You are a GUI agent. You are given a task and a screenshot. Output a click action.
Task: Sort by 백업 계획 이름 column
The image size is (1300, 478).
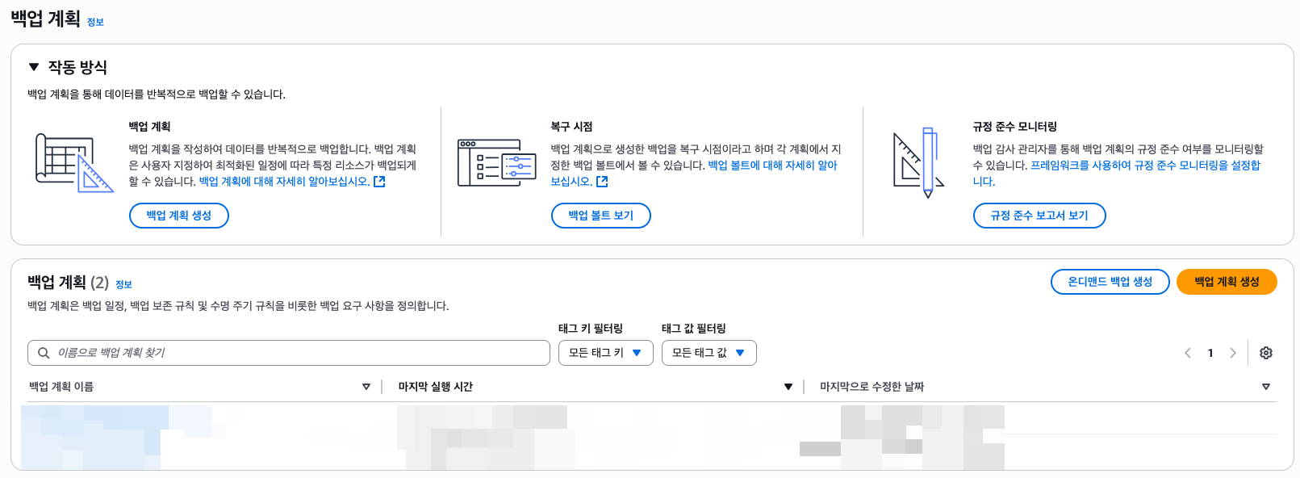[x=366, y=387]
